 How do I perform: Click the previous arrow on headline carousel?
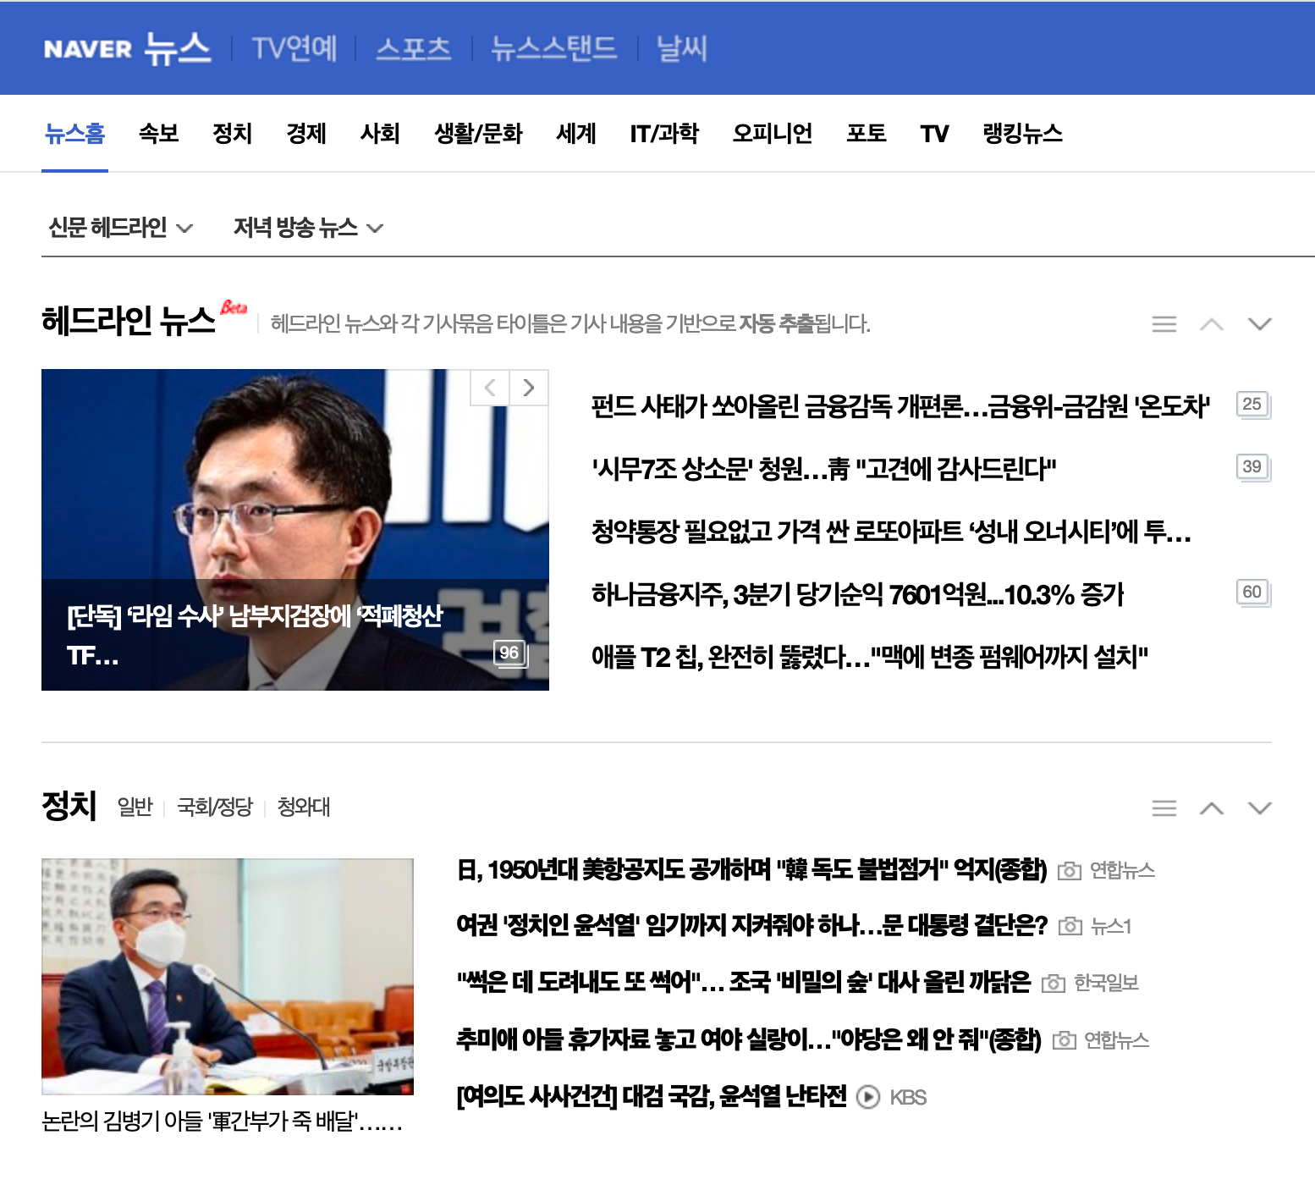(490, 389)
